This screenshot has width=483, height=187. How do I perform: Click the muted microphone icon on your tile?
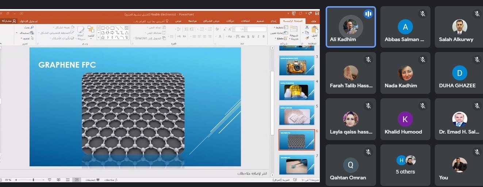tap(477, 151)
